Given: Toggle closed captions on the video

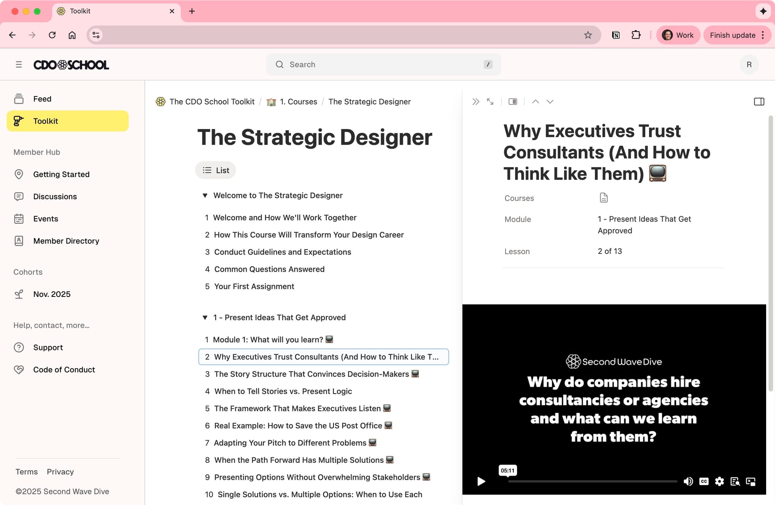Looking at the screenshot, I should [704, 481].
